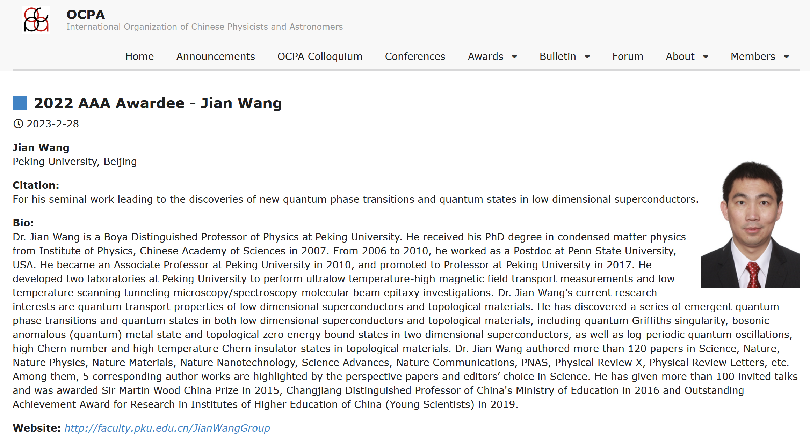The width and height of the screenshot is (810, 439).
Task: Expand the Awards dropdown arrow
Action: pos(514,57)
